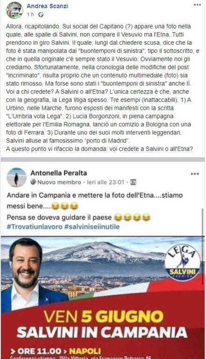Click the Andrea Scanzi name link
Viewport: 206px width, 359px height.
[x=47, y=6]
